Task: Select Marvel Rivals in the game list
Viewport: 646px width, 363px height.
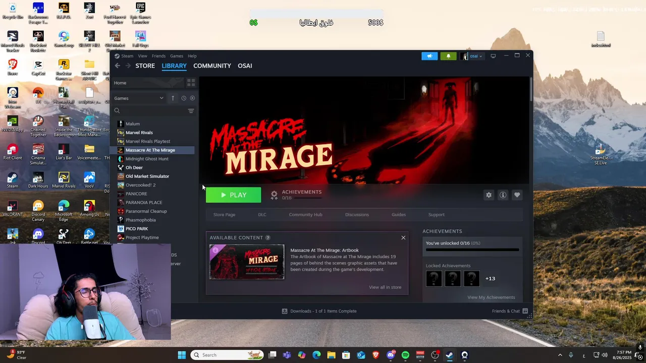Action: coord(139,133)
